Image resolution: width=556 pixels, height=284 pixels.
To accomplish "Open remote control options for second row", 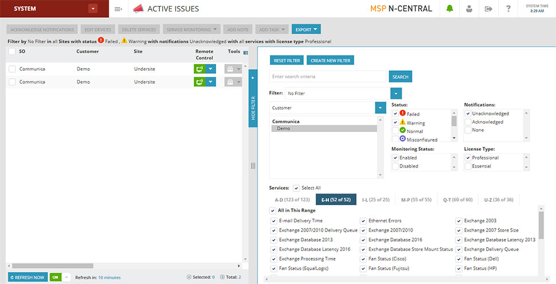I will click(x=210, y=82).
